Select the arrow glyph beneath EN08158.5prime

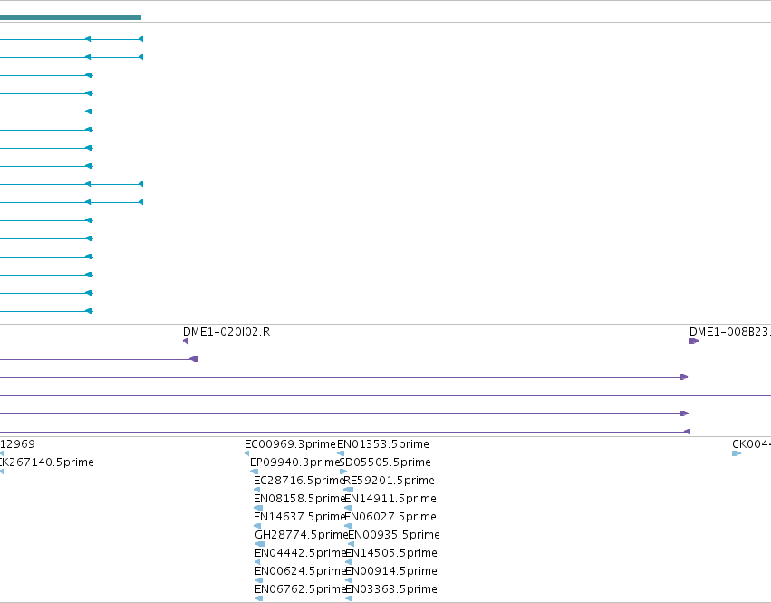[258, 508]
